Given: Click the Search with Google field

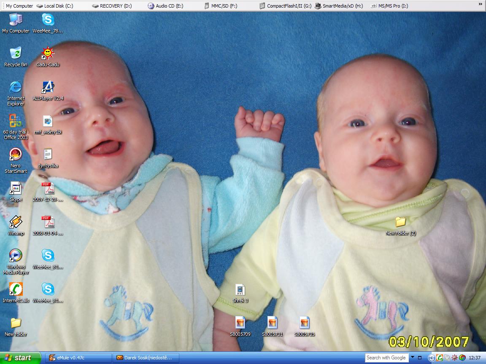Looking at the screenshot, I should click(x=386, y=358).
